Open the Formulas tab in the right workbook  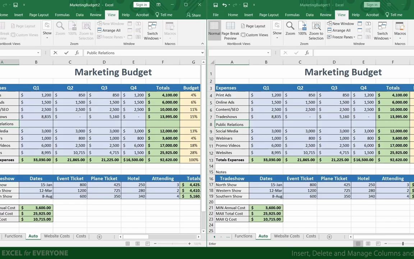[x=292, y=15]
